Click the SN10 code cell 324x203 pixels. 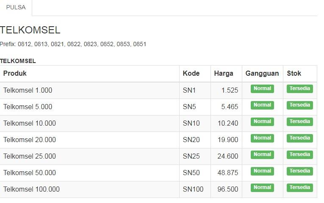(195, 123)
